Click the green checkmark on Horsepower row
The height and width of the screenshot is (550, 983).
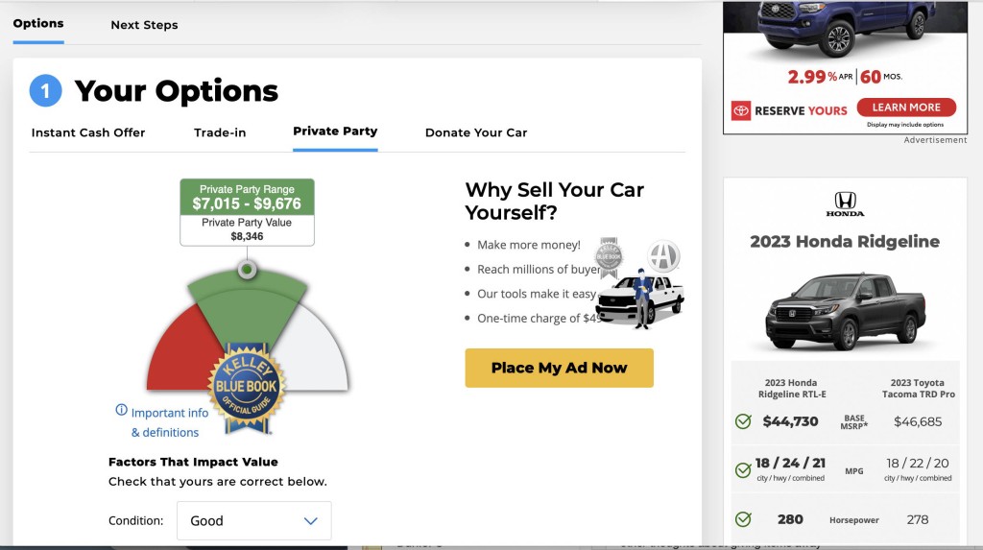(x=743, y=518)
